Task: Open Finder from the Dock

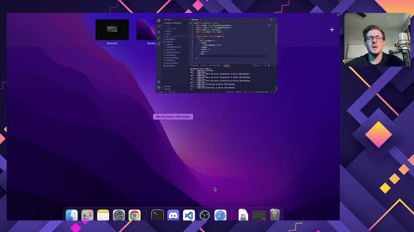Action: pyautogui.click(x=71, y=215)
